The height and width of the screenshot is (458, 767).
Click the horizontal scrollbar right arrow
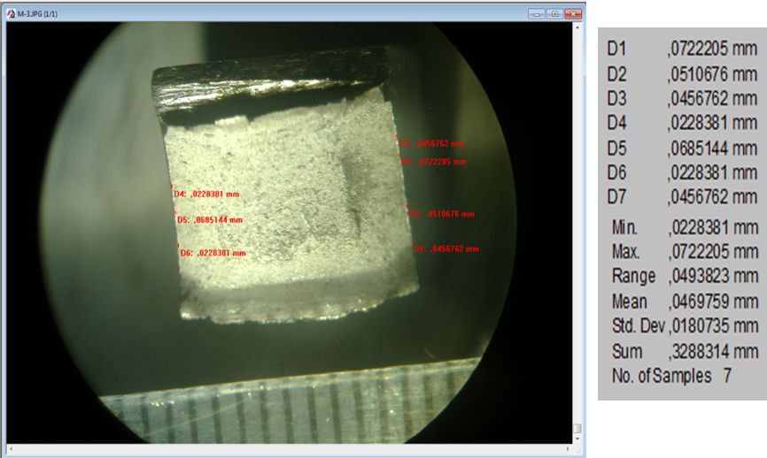(567, 450)
